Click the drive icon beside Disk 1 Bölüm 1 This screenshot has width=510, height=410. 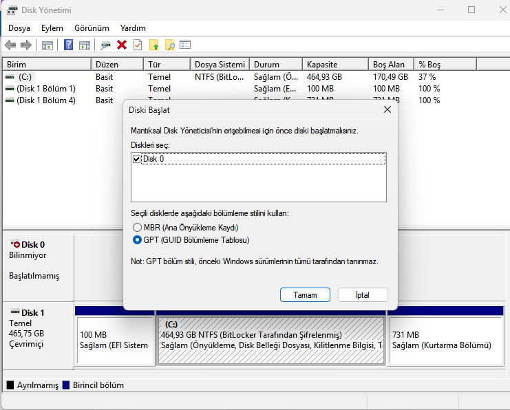[10, 89]
